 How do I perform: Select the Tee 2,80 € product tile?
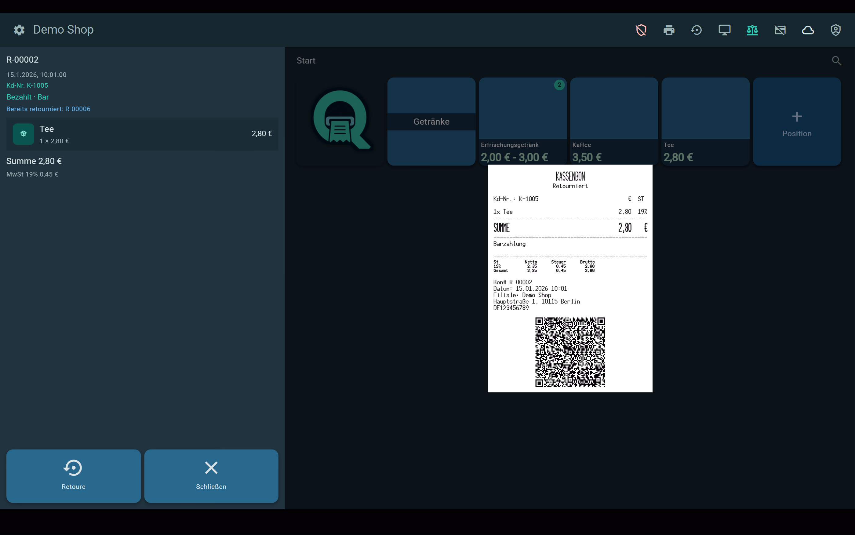(705, 121)
